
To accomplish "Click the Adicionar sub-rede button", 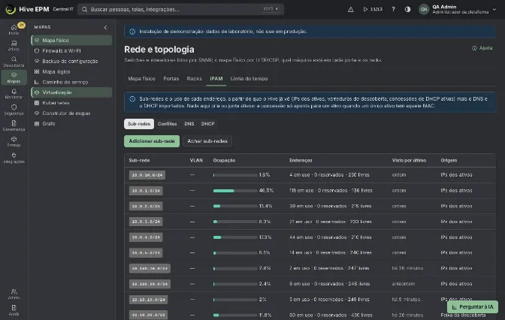I will (x=152, y=141).
